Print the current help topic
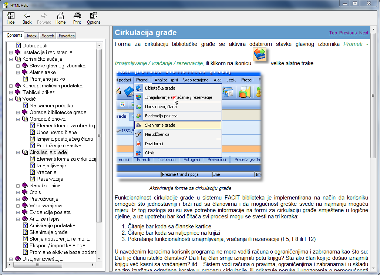 (77, 18)
